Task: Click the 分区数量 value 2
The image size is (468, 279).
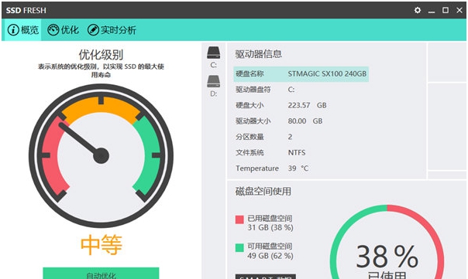Action: [x=290, y=137]
